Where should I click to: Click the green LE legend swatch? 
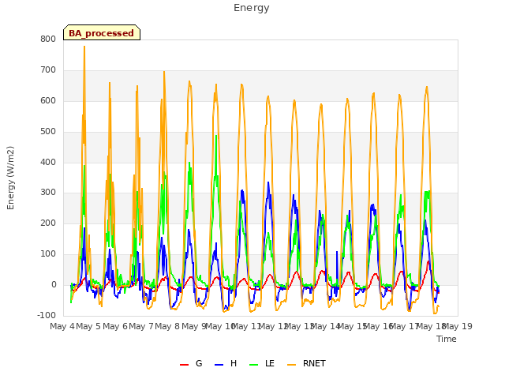tap(254, 365)
